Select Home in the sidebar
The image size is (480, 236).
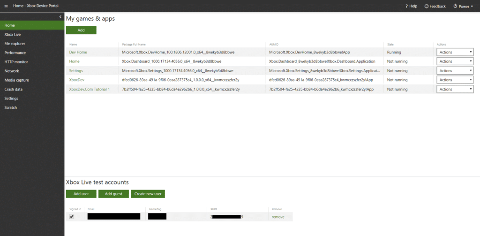[x=32, y=25]
